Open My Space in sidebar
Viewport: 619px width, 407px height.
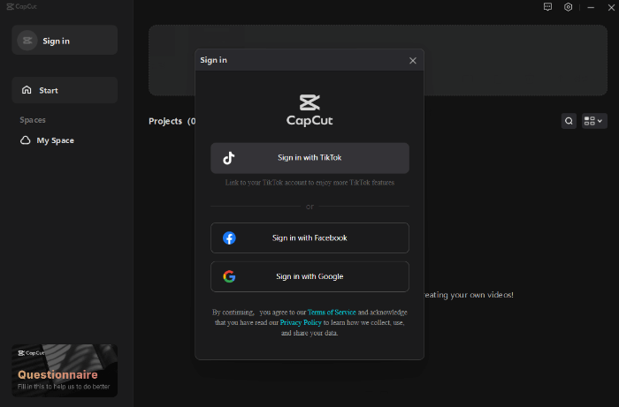tap(48, 140)
